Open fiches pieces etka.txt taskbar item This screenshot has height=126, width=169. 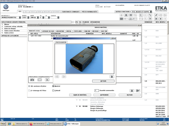pos(55,124)
